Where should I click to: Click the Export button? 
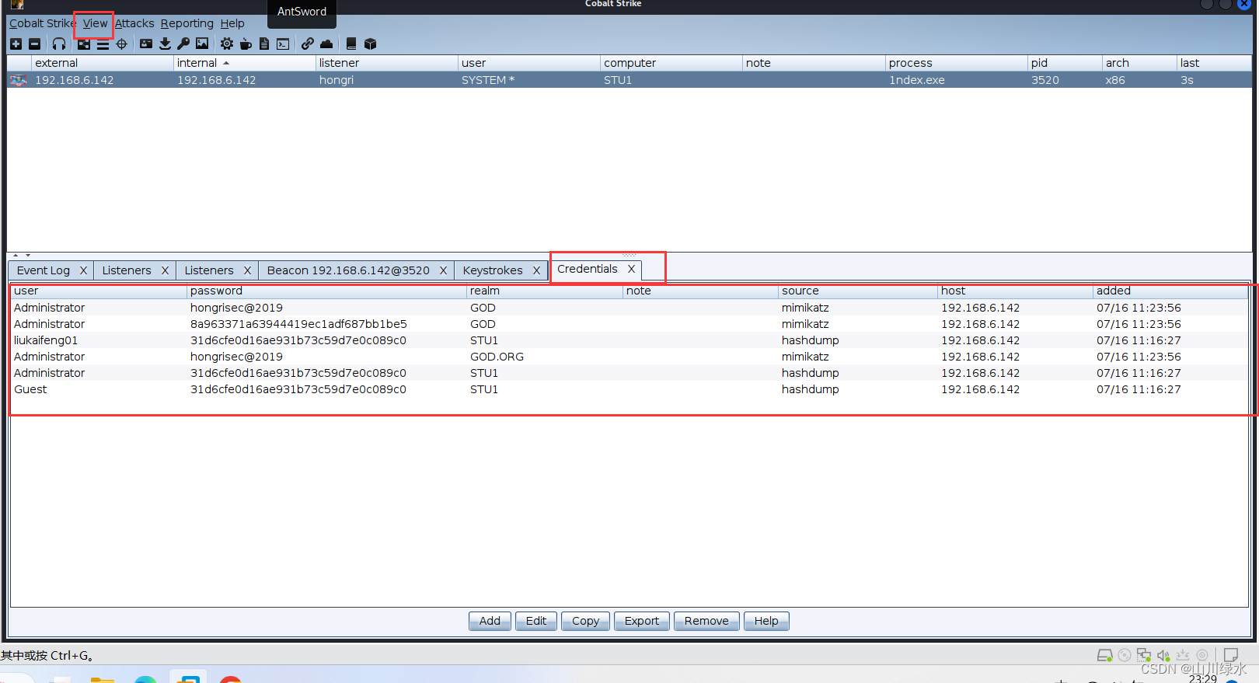(642, 621)
